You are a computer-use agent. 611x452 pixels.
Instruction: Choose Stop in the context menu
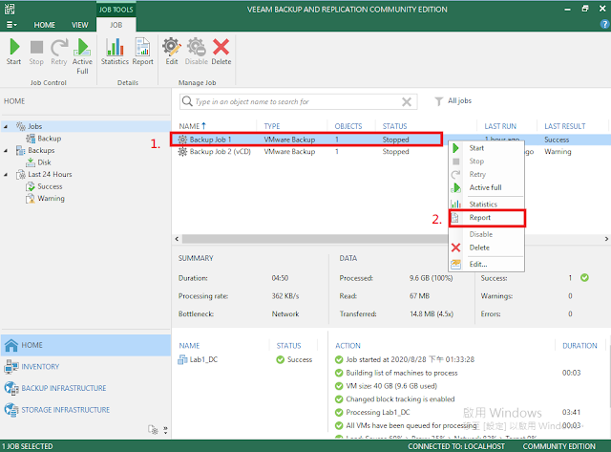[486, 161]
